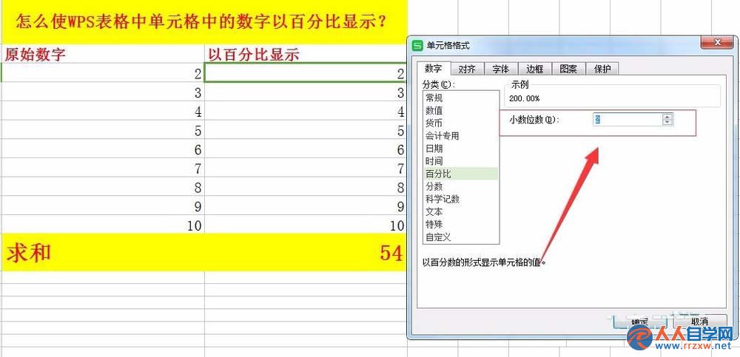Screen dimensions: 740x357
Task: Switch to the 数字 tab
Action: [433, 69]
